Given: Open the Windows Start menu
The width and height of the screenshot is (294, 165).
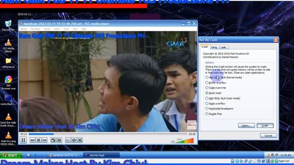Looking at the screenshot, I should tap(11, 155).
